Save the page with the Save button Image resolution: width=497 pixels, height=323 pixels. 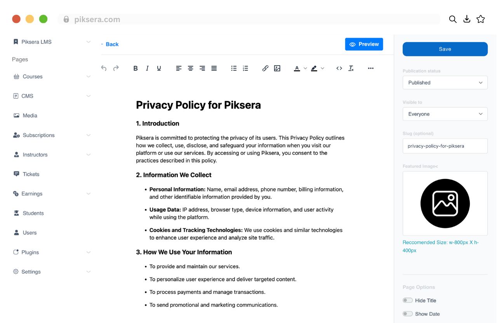coord(445,49)
